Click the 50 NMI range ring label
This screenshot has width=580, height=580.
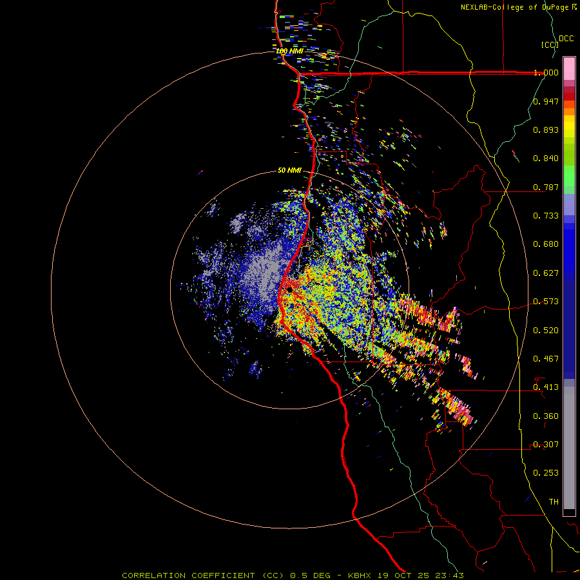(x=289, y=170)
